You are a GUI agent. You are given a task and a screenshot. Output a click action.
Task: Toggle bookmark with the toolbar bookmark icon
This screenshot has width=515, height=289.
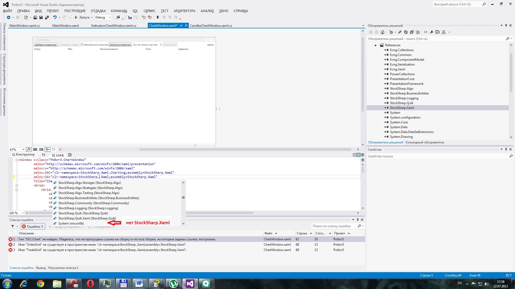click(x=158, y=17)
